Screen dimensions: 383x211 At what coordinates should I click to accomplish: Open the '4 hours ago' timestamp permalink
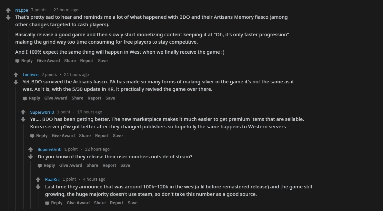tap(94, 179)
